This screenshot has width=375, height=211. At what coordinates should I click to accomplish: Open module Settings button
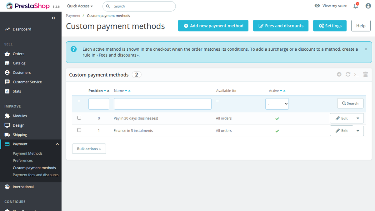(330, 26)
